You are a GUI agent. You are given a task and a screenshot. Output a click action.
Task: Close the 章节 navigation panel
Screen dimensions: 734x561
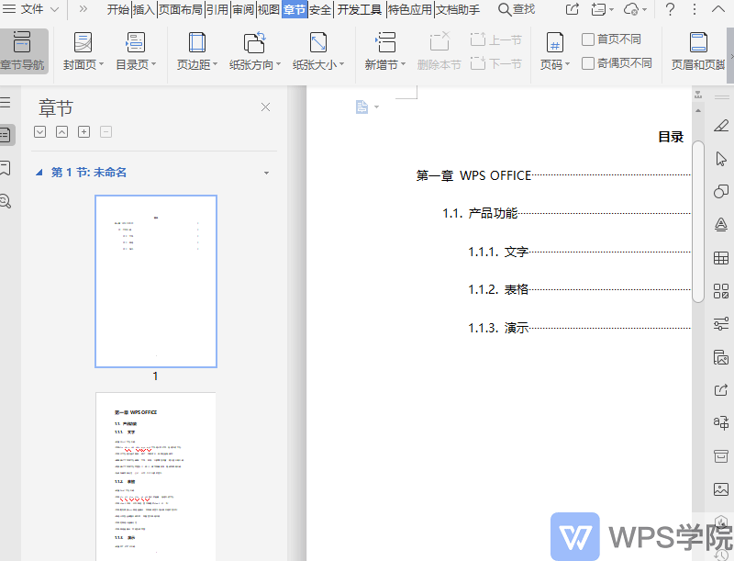[265, 107]
